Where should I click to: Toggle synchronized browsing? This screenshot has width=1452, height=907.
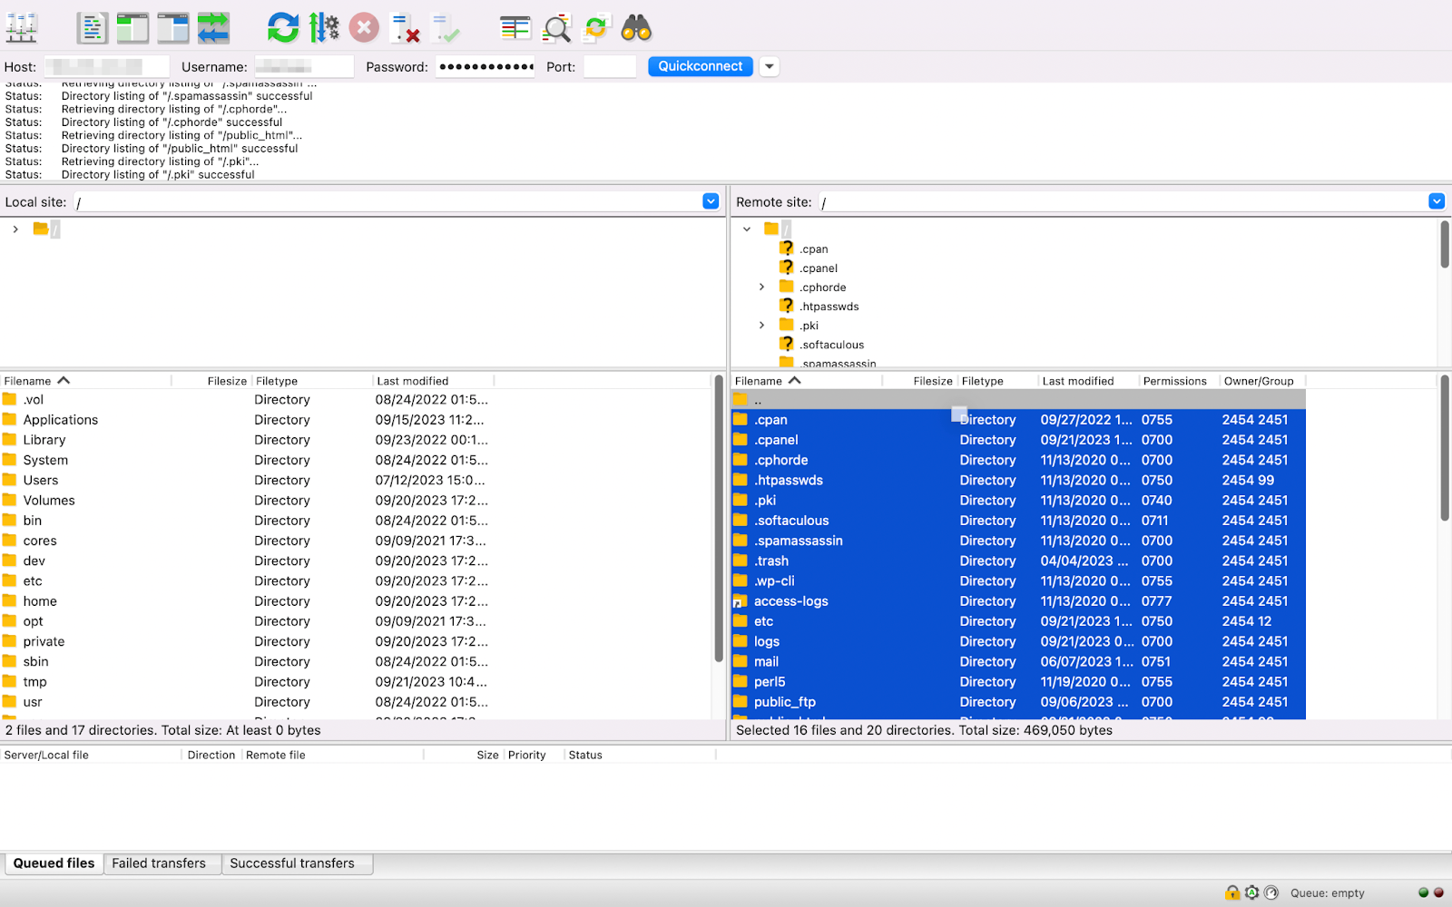(x=595, y=29)
